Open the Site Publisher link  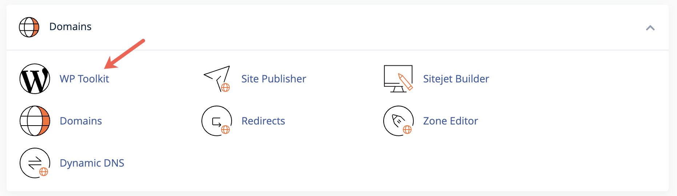pos(274,79)
